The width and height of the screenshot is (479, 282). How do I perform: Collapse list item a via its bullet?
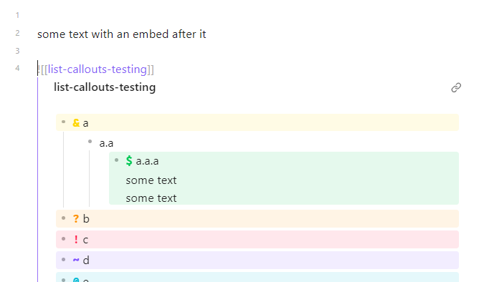[64, 122]
